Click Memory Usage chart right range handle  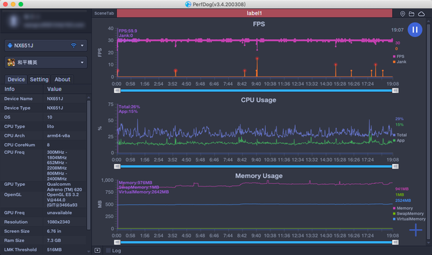pyautogui.click(x=395, y=242)
